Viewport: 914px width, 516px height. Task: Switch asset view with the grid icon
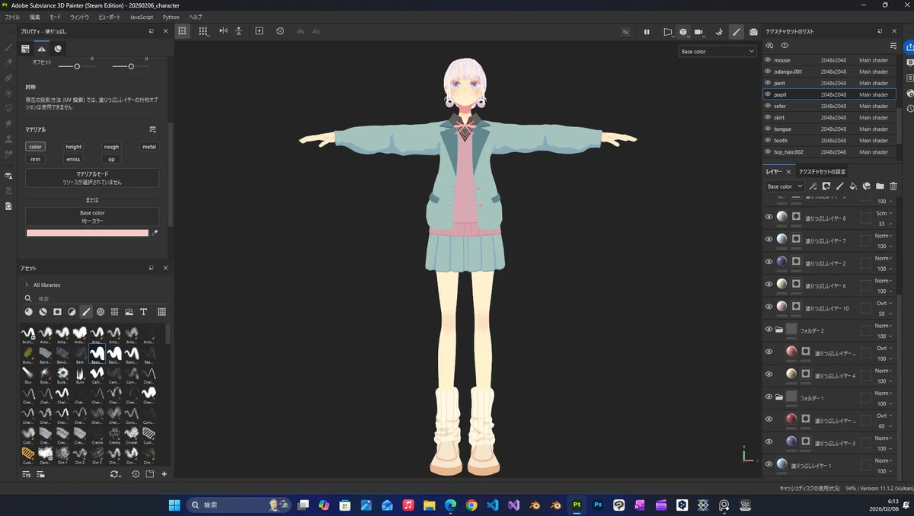161,312
